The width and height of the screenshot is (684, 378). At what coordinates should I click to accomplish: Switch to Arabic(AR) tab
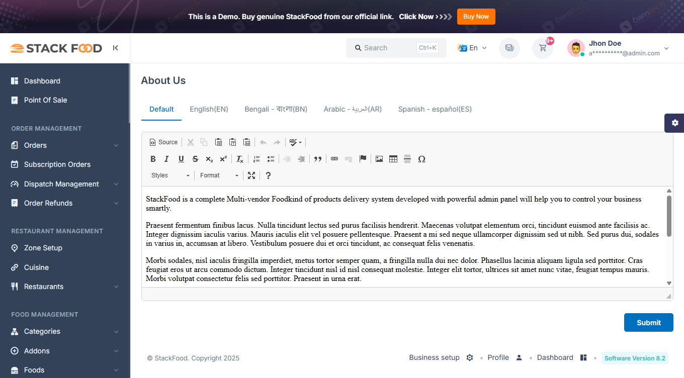click(x=353, y=109)
